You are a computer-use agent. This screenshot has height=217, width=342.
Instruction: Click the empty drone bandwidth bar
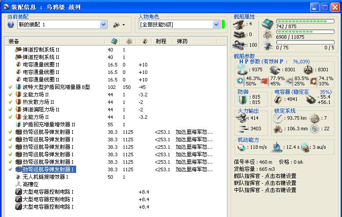305,42
